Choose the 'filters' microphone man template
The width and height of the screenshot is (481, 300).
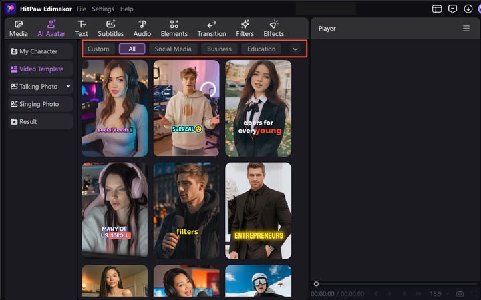[186, 211]
